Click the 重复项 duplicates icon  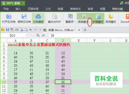coord(70,16)
